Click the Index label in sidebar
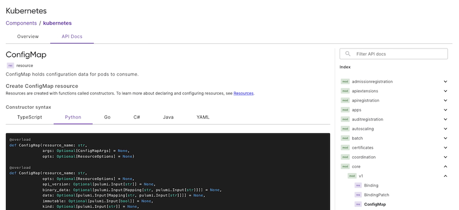Viewport: 459px width, 210px height. (x=345, y=67)
